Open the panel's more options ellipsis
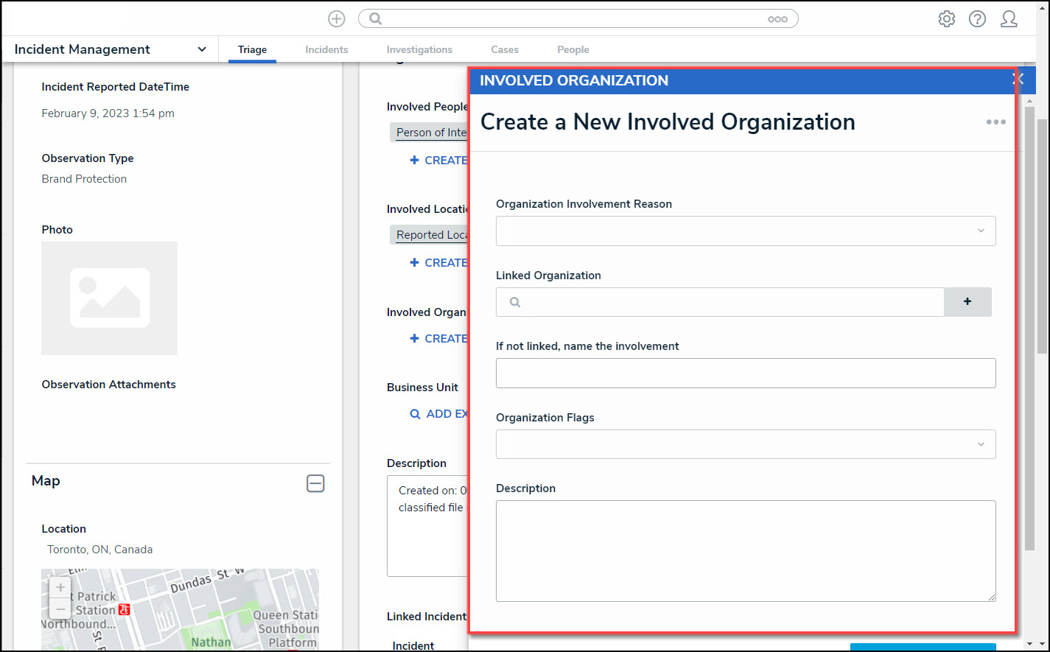 pos(995,122)
